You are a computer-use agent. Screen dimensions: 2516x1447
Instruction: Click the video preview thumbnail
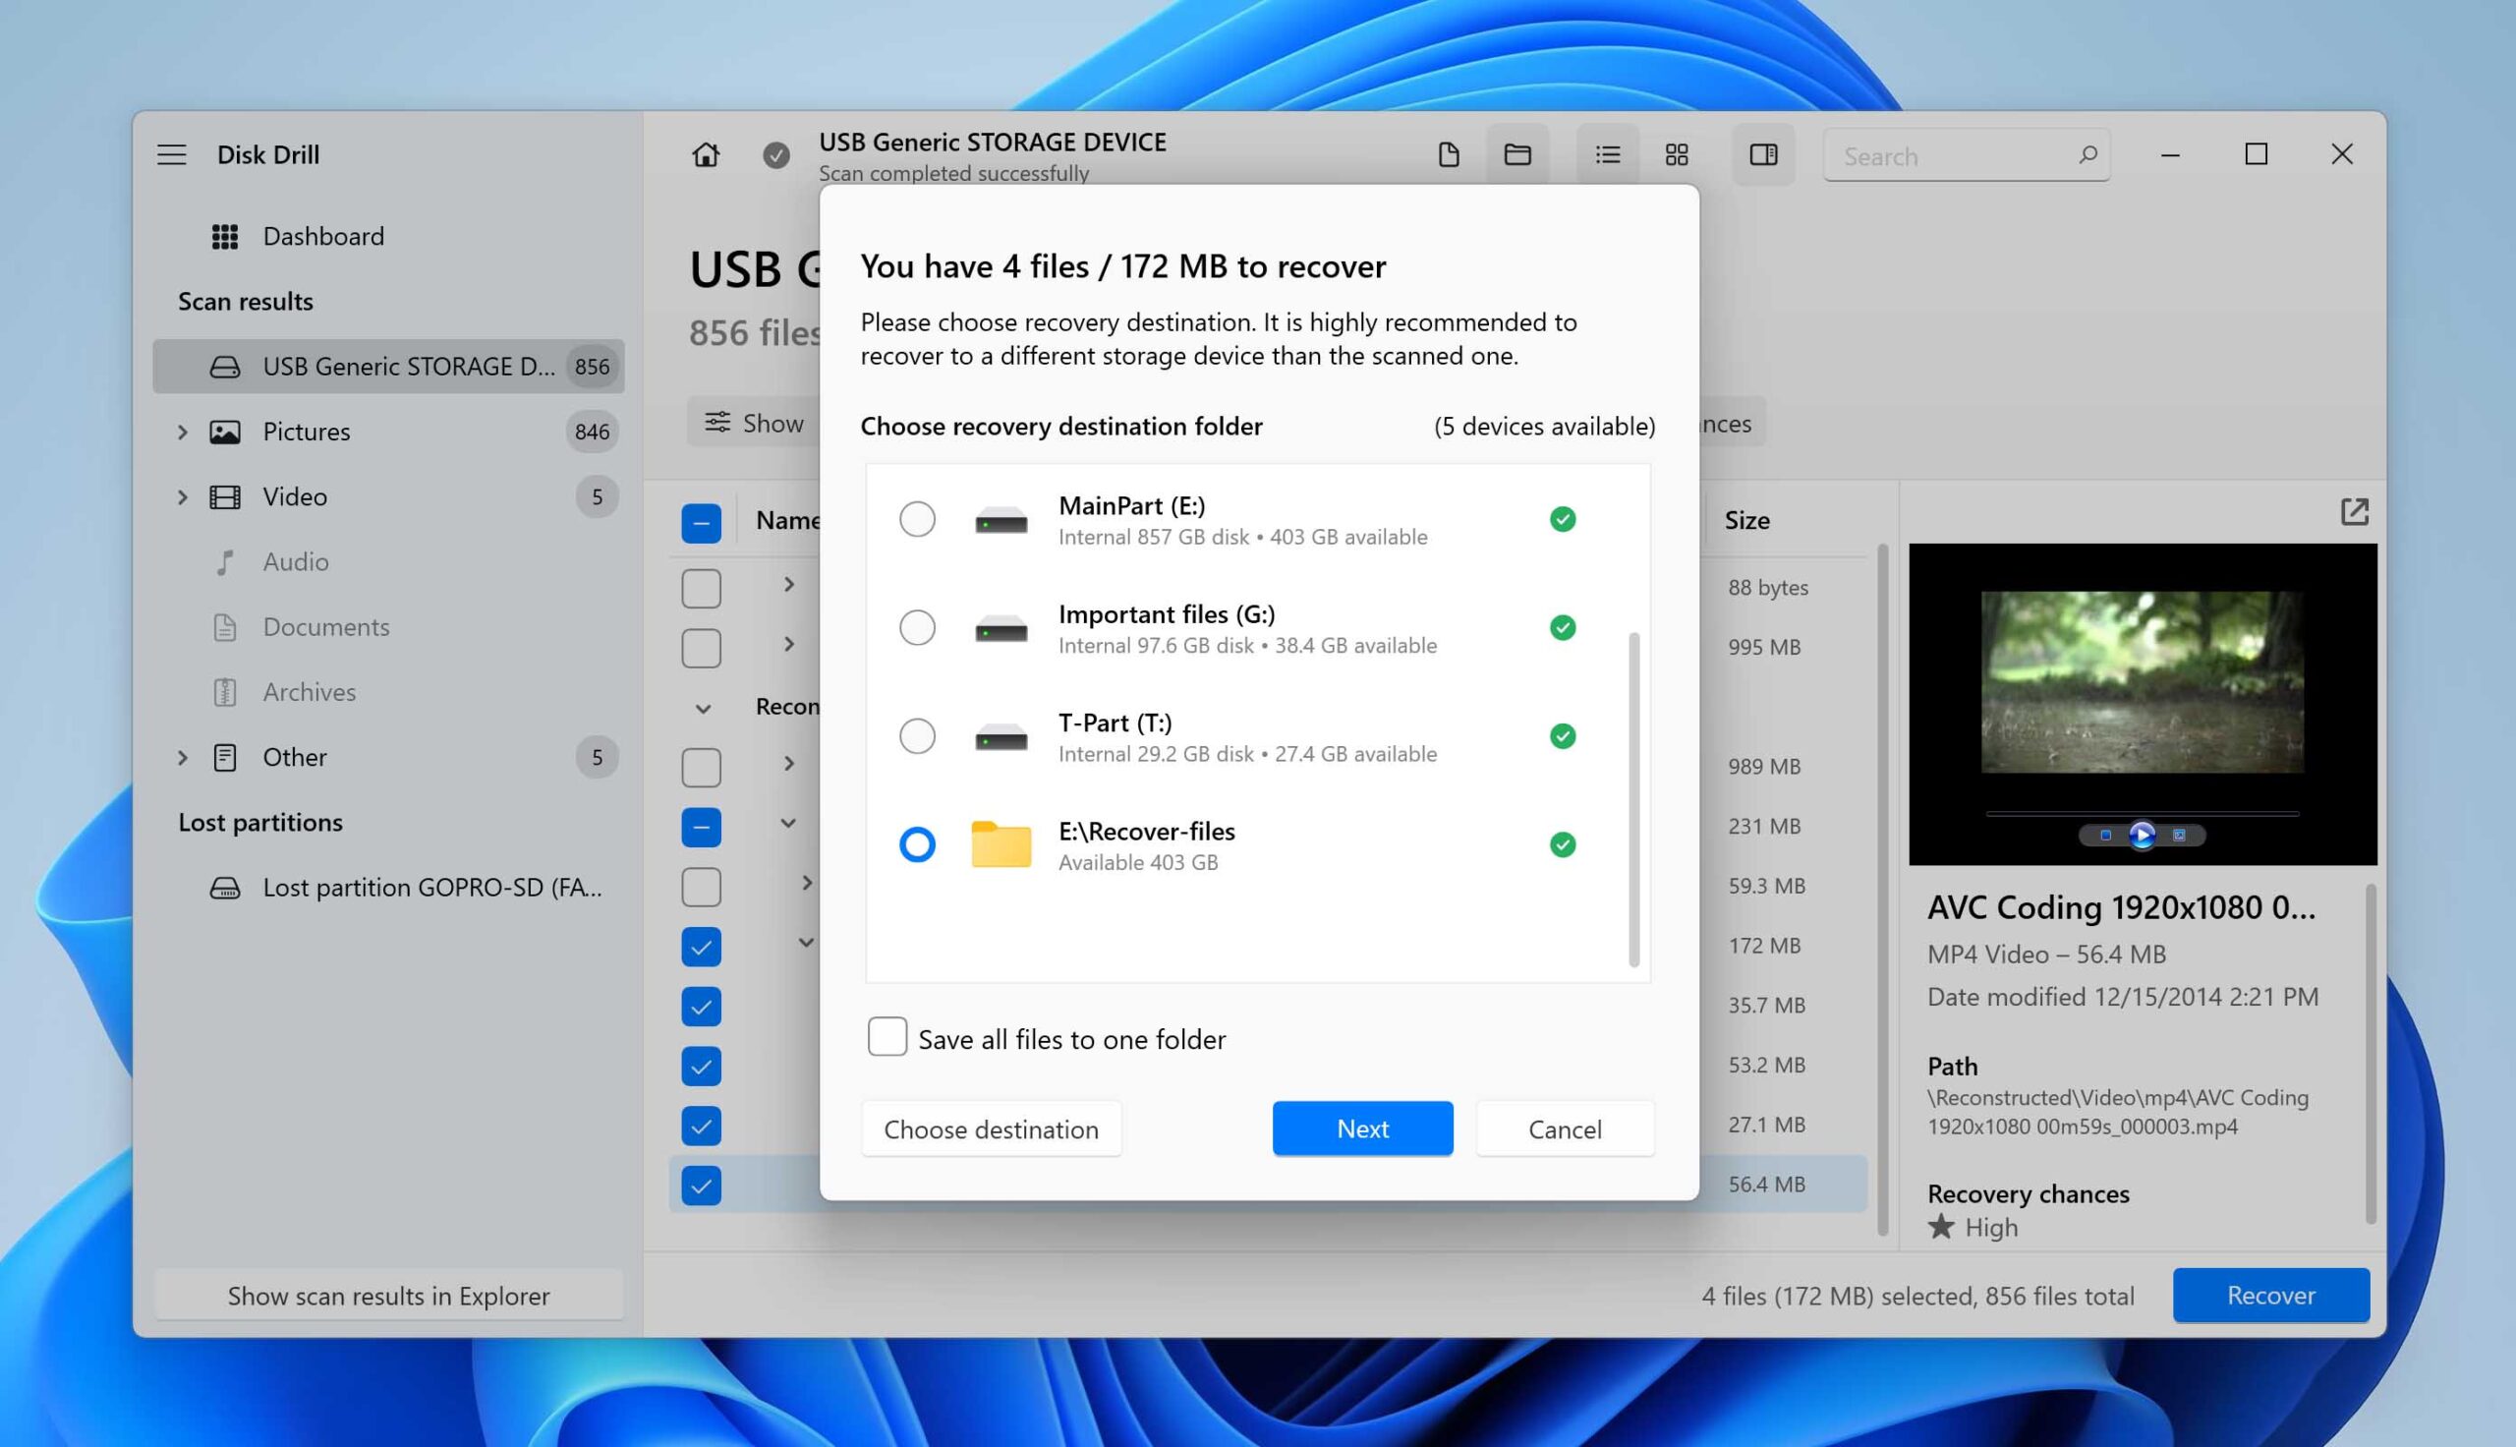2142,682
